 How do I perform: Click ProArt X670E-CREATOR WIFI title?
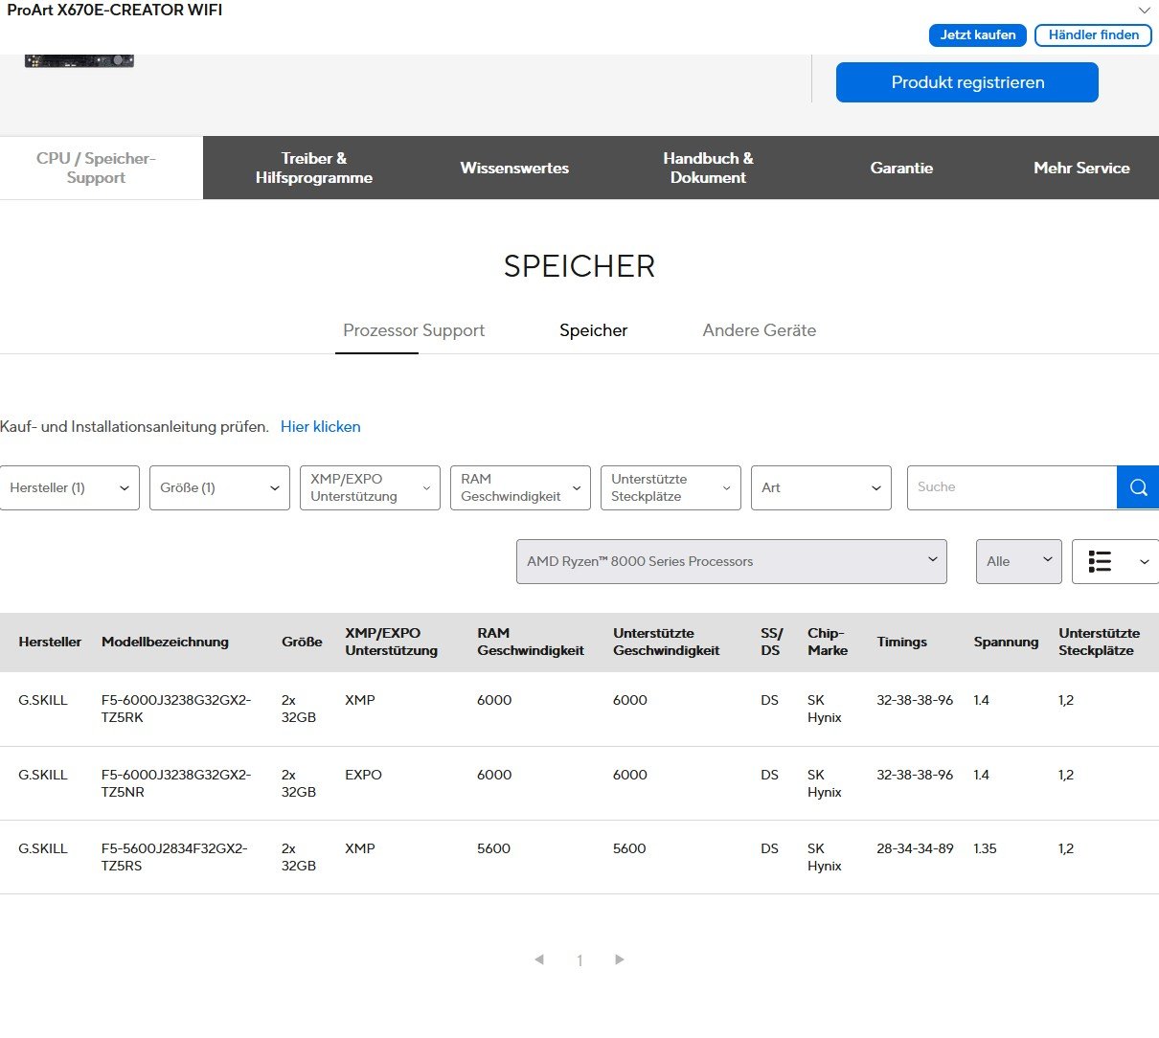(x=115, y=11)
